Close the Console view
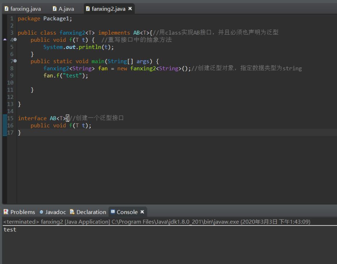The height and width of the screenshot is (264, 337). pos(142,212)
